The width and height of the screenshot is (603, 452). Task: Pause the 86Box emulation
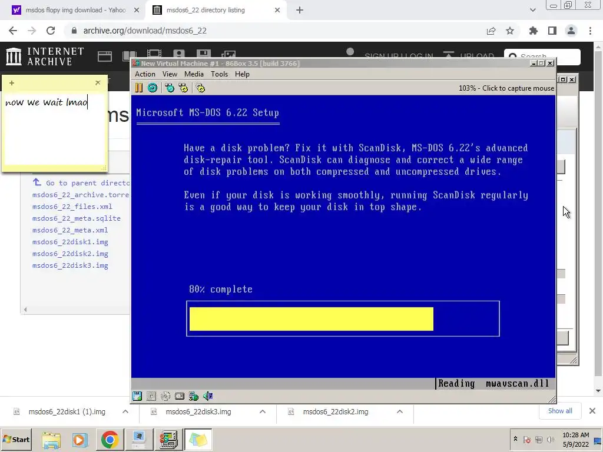[x=139, y=88]
